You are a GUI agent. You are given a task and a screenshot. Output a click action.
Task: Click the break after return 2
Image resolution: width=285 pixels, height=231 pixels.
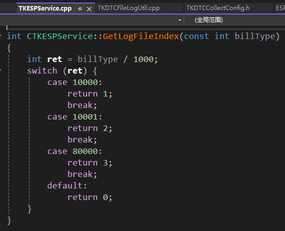[x=82, y=139]
